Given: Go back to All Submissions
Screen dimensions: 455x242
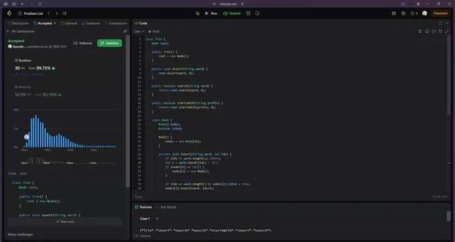Looking at the screenshot, I should [x=21, y=31].
